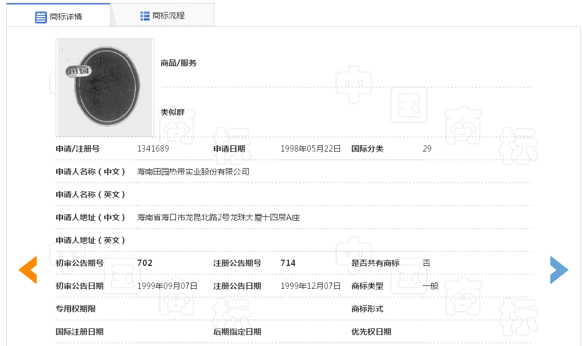Click the 初审公告日期 label
Image resolution: width=583 pixels, height=346 pixels.
tap(80, 286)
